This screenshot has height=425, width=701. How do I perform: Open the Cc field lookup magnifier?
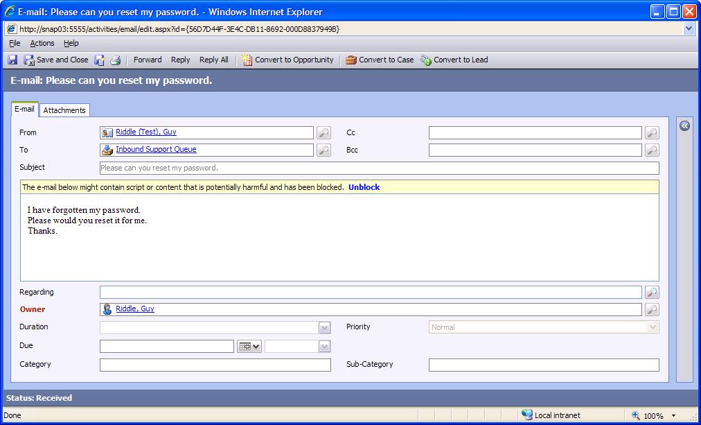coord(651,132)
